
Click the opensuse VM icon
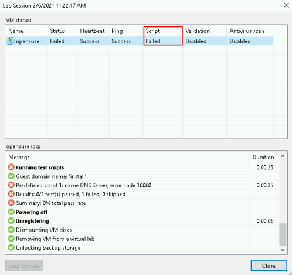click(11, 41)
